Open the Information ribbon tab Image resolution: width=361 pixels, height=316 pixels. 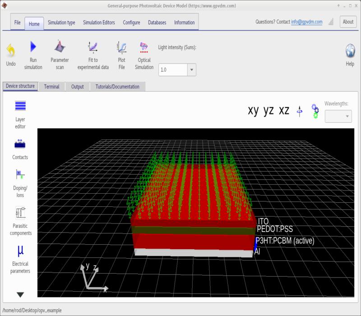(185, 23)
